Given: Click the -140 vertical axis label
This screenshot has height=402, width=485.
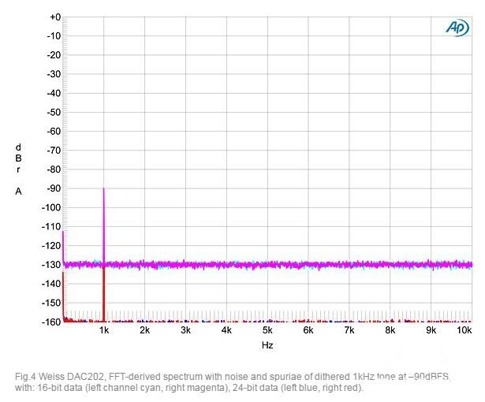Looking at the screenshot, I should click(51, 284).
